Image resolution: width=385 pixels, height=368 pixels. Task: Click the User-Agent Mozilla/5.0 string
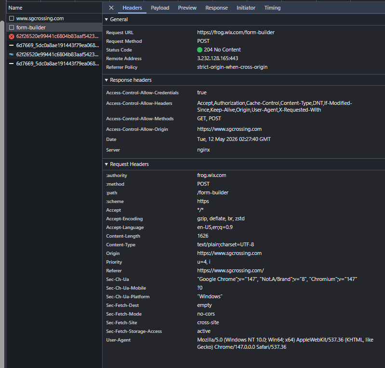(x=285, y=343)
